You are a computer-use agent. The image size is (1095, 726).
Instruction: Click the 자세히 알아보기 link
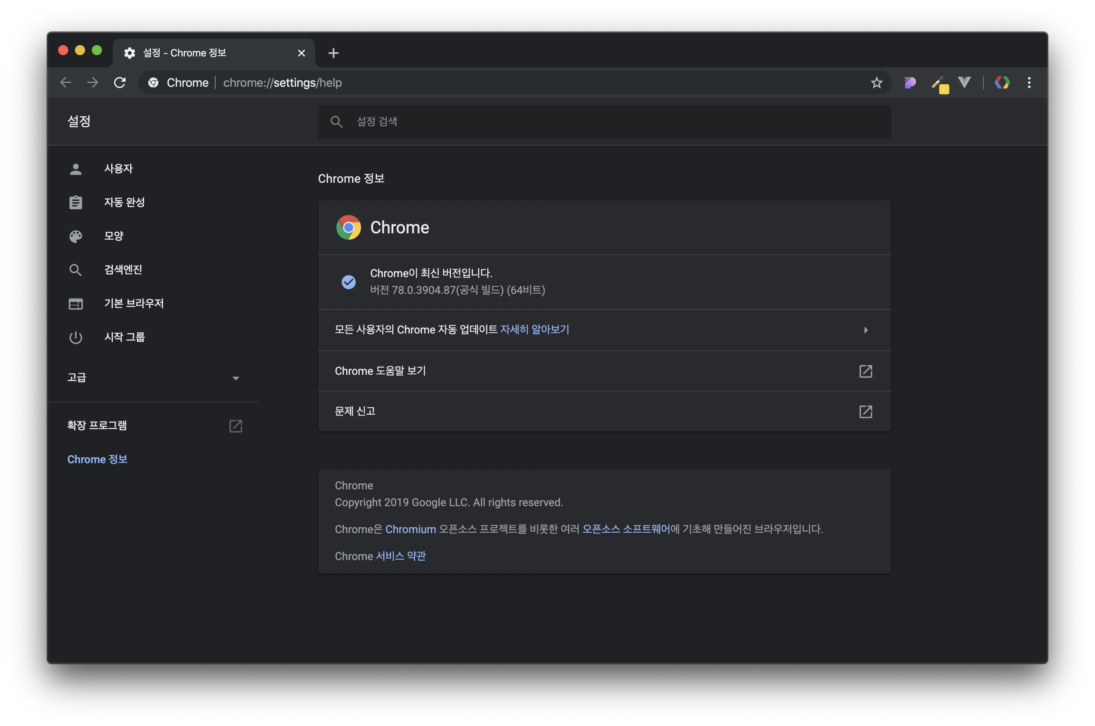click(534, 329)
